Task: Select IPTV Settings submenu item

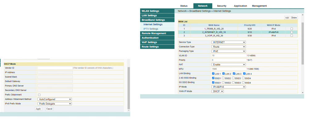Action: [151, 29]
